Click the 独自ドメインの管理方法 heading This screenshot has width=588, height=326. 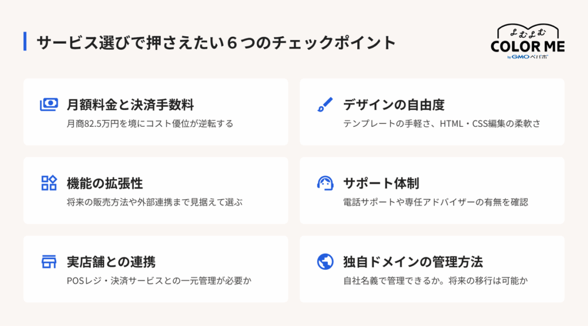[x=413, y=262]
